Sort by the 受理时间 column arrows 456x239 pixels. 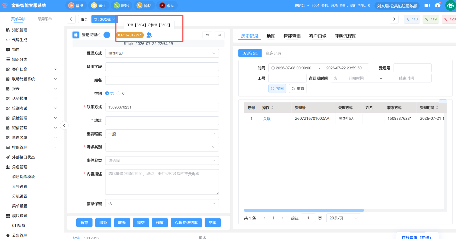437,107
